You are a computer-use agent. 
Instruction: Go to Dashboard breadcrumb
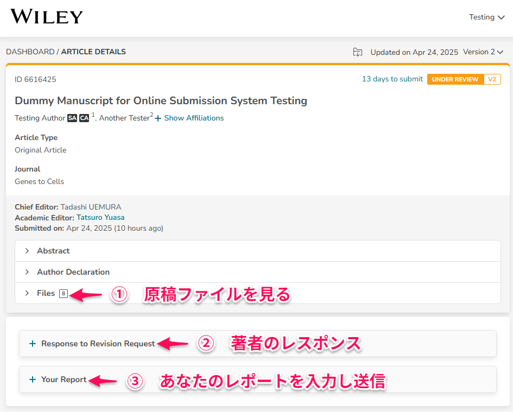30,52
